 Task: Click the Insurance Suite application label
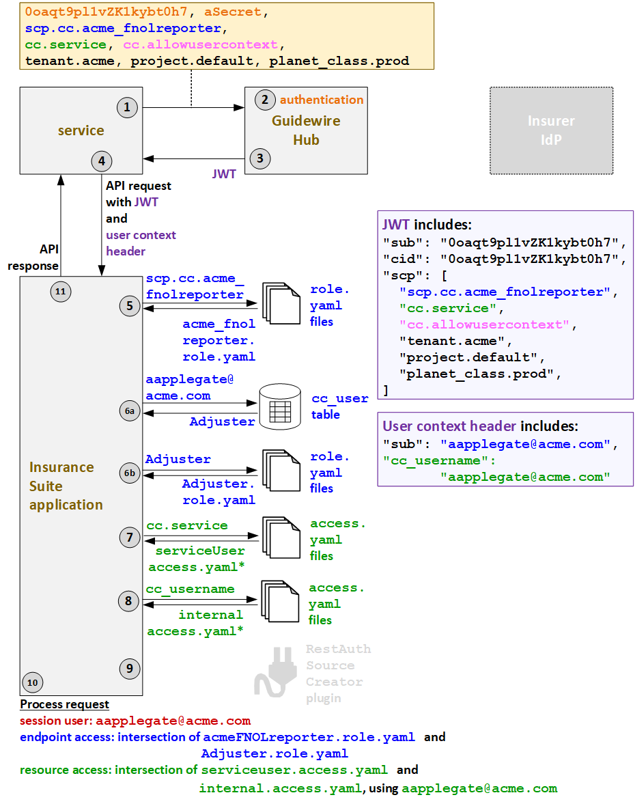pos(66,486)
